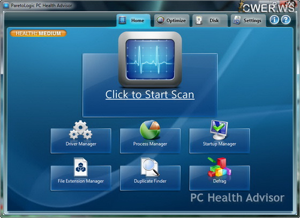The height and width of the screenshot is (218, 300).
Task: Click the Driver Manager gears icon
Action: [80, 130]
